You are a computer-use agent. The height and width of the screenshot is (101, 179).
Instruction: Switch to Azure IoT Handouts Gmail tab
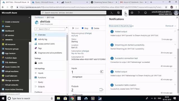pos(133,2)
